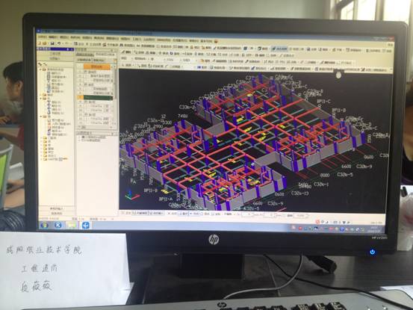Activate the highlighted dynamic orbit view button

click(279, 49)
